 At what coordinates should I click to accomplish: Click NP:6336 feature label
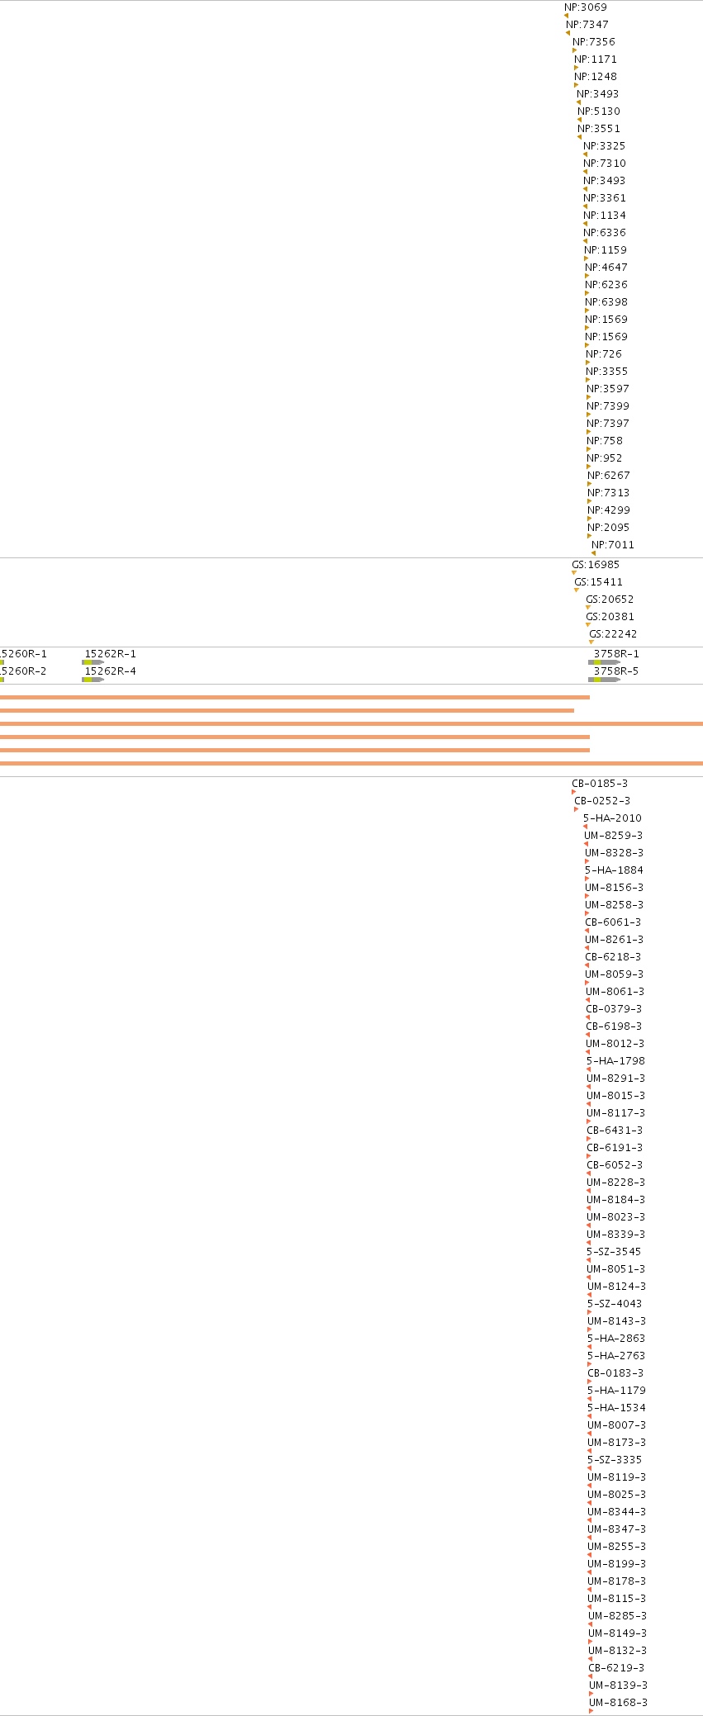point(605,233)
